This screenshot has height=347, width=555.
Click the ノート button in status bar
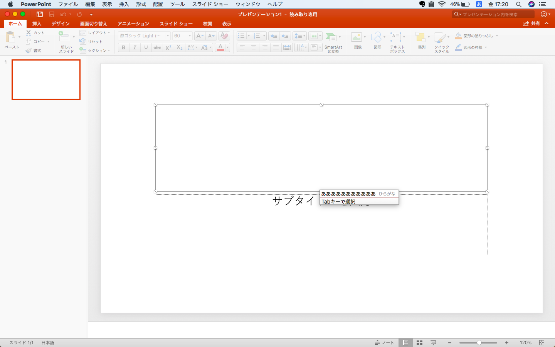click(x=384, y=342)
